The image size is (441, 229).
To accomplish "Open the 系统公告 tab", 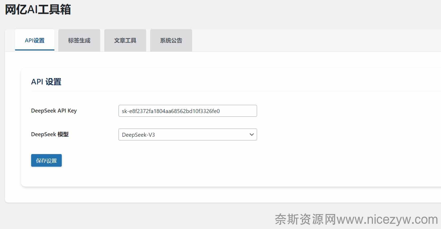I will tap(171, 40).
